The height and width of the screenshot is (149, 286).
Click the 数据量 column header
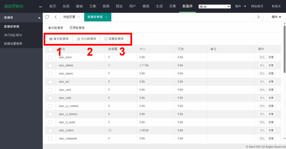(113, 49)
